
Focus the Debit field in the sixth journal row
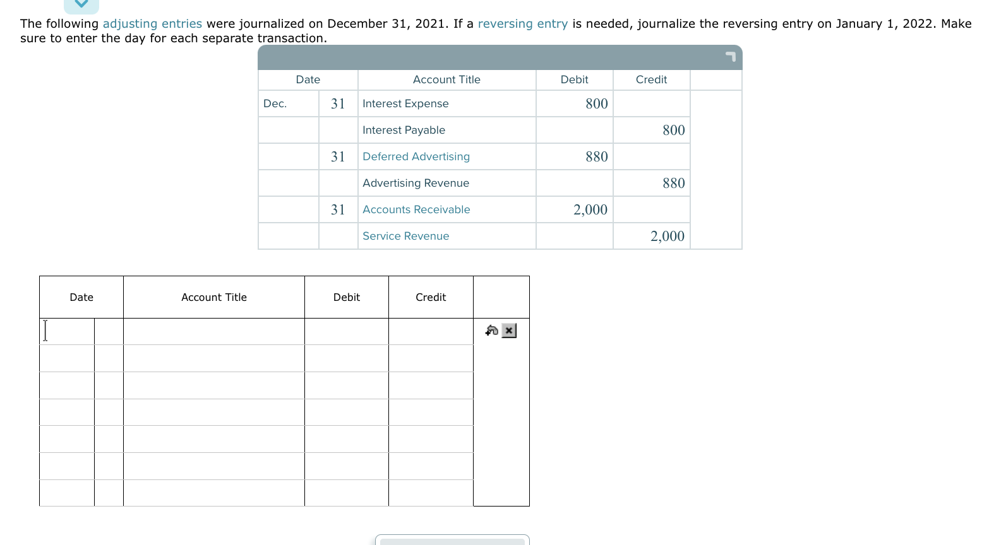[x=347, y=466]
